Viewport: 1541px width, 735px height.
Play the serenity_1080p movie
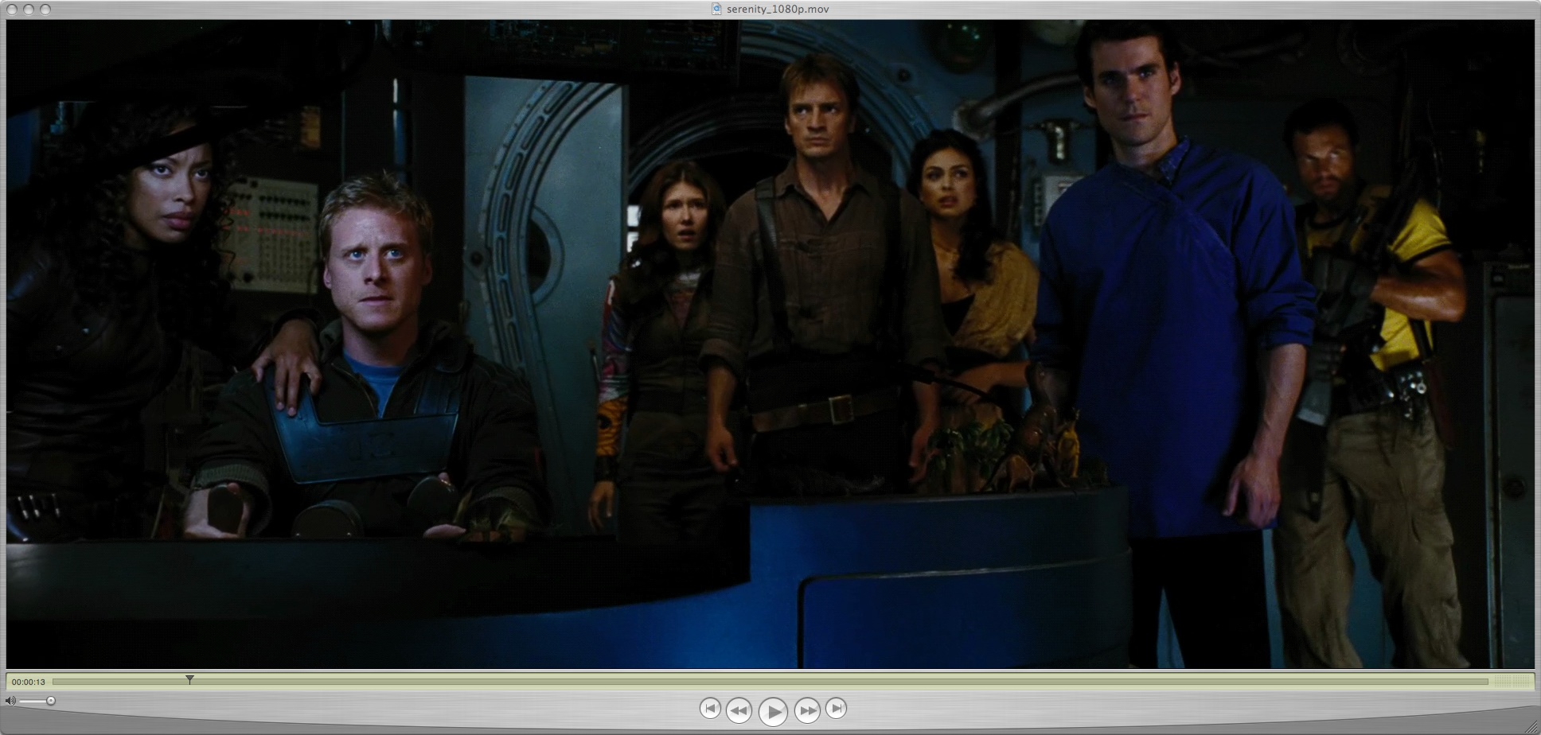tap(773, 711)
